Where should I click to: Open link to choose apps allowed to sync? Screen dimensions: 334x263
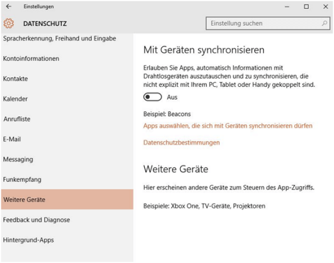227,126
